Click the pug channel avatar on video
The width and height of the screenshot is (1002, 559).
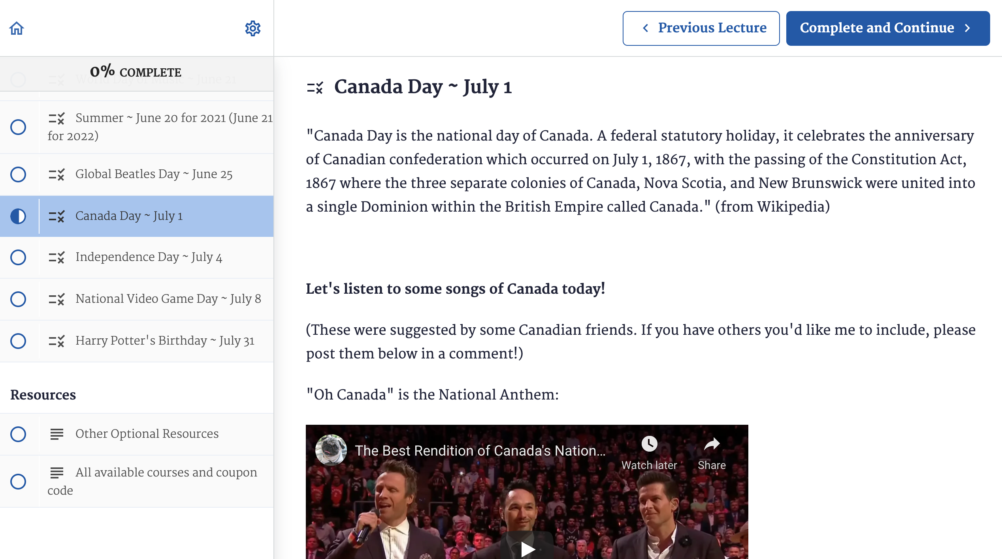click(331, 450)
